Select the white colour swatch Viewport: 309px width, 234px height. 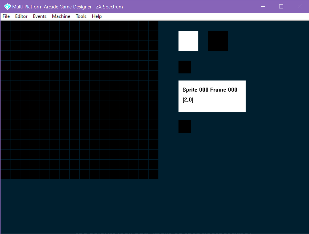coord(189,41)
